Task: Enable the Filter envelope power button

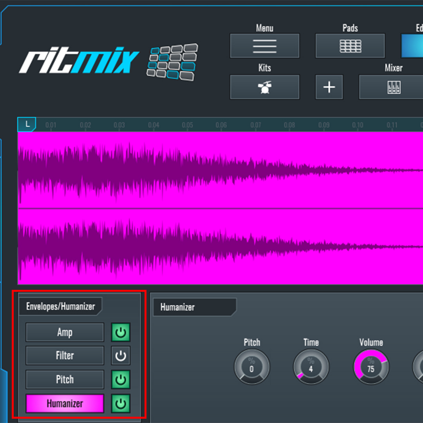Action: click(x=121, y=356)
